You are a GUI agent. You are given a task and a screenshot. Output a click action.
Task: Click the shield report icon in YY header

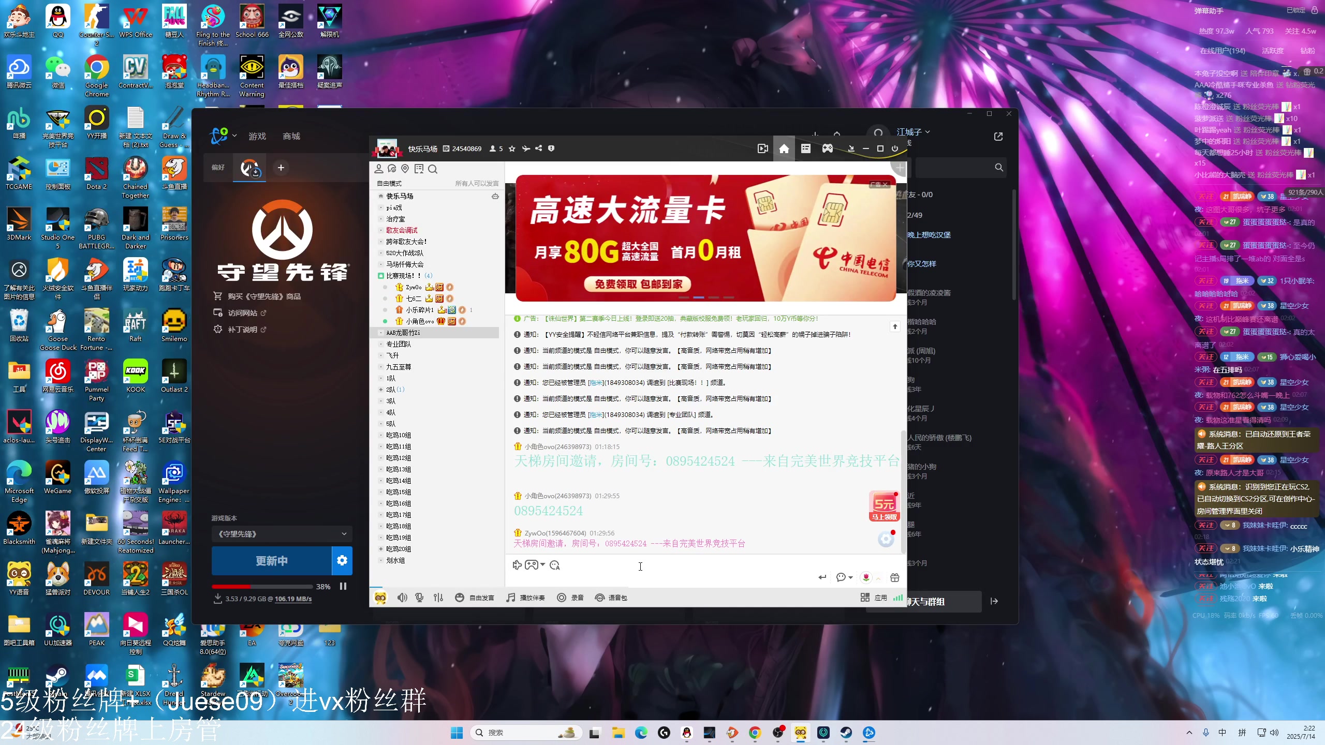[551, 148]
